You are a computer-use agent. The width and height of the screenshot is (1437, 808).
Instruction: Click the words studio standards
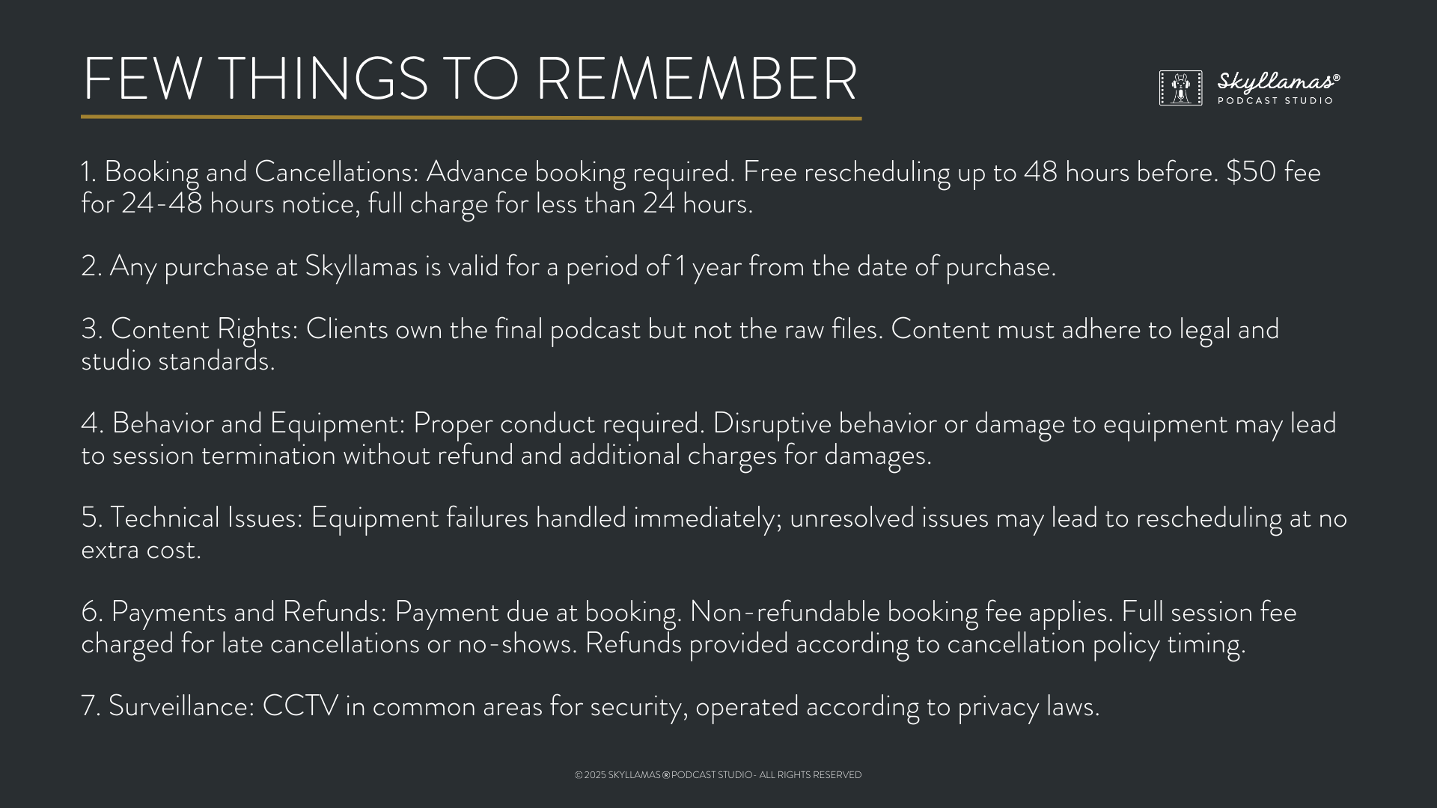coord(178,361)
